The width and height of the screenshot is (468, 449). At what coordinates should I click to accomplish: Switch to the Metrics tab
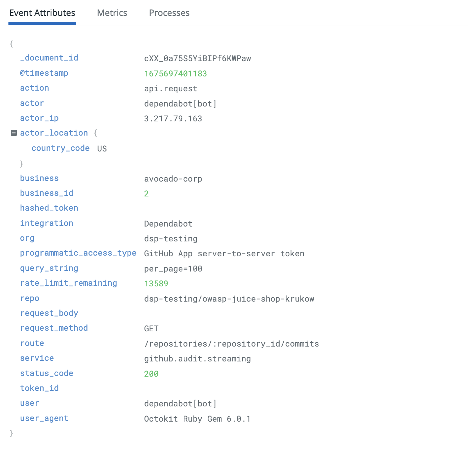(112, 13)
